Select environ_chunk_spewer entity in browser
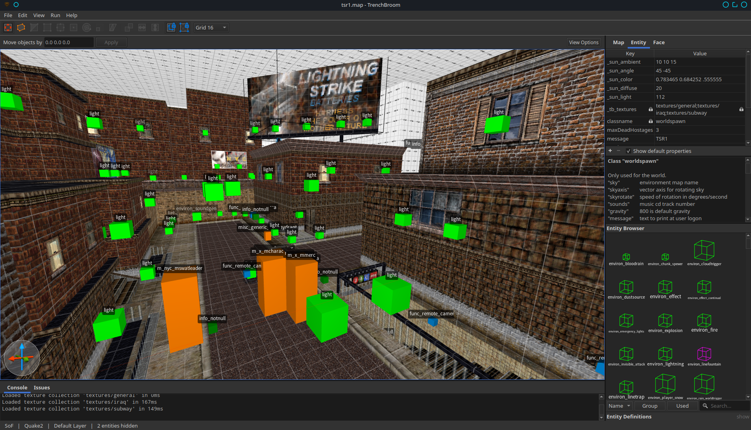Screen dimensions: 751x430 [x=665, y=259]
